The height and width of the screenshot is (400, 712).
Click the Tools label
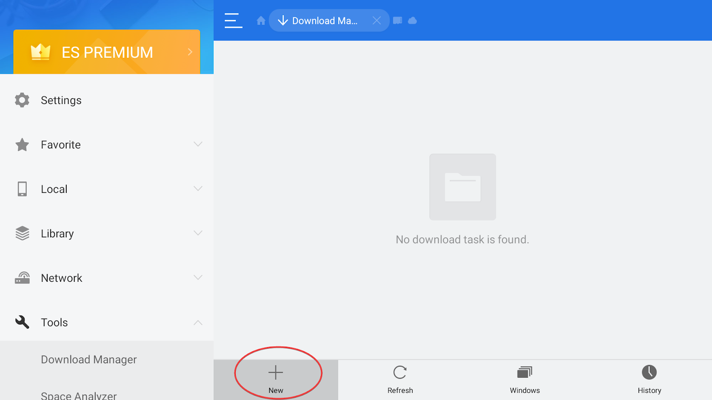point(54,323)
